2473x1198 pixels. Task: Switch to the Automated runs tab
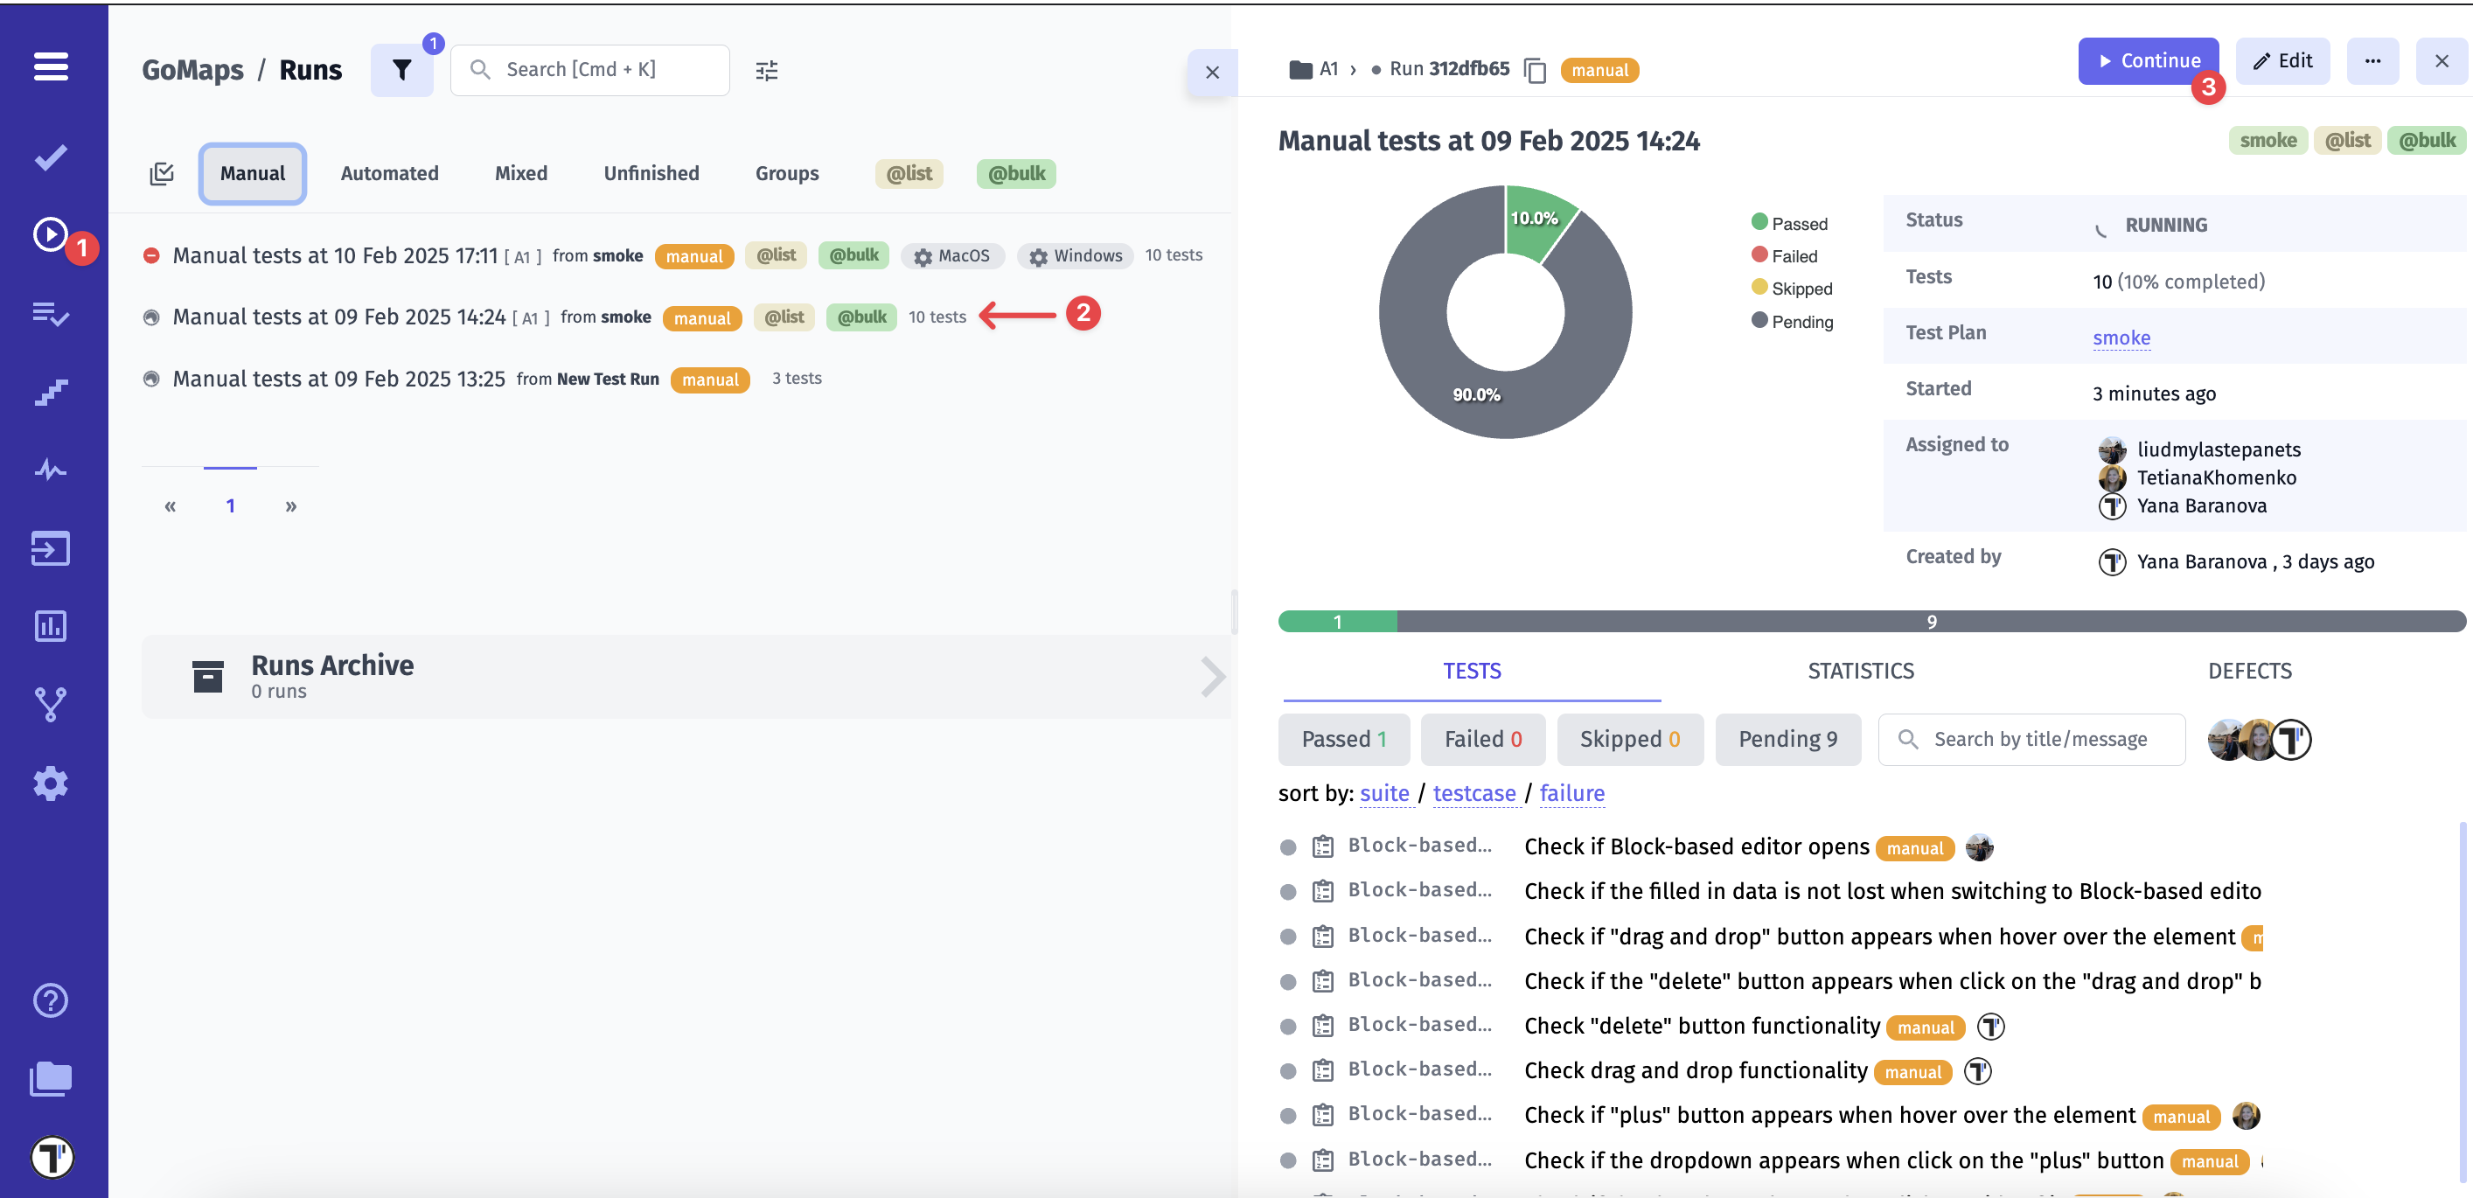tap(389, 174)
